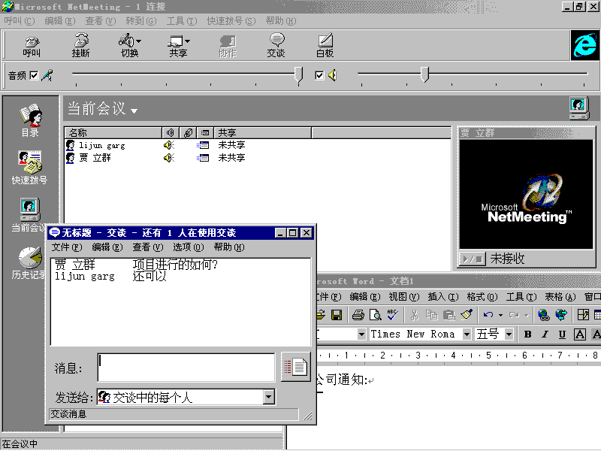601x451 pixels.
Task: Expand the 当前会议 title dropdown arrow
Action: coord(134,111)
